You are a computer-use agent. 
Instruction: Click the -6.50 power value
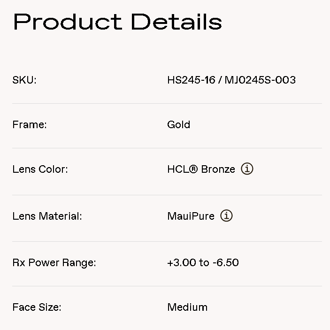pos(225,263)
